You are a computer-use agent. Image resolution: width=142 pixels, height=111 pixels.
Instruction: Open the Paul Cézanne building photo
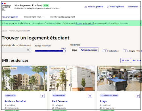(x=72, y=79)
